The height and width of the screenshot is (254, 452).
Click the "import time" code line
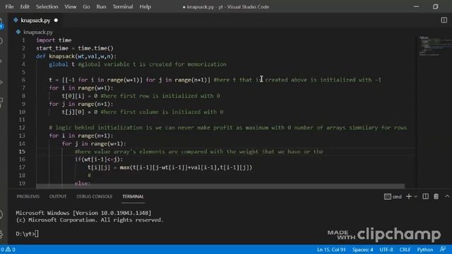coord(54,40)
